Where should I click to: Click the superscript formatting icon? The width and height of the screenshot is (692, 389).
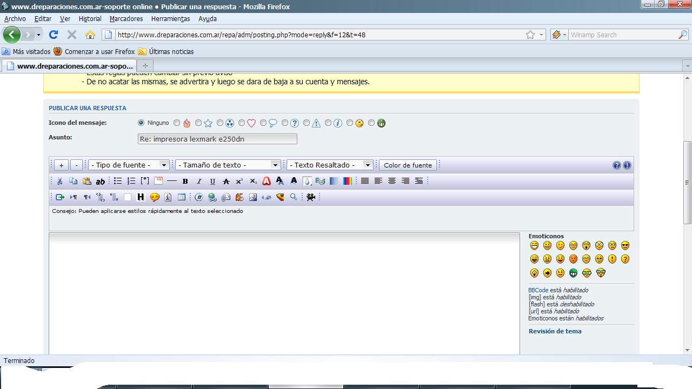[239, 182]
